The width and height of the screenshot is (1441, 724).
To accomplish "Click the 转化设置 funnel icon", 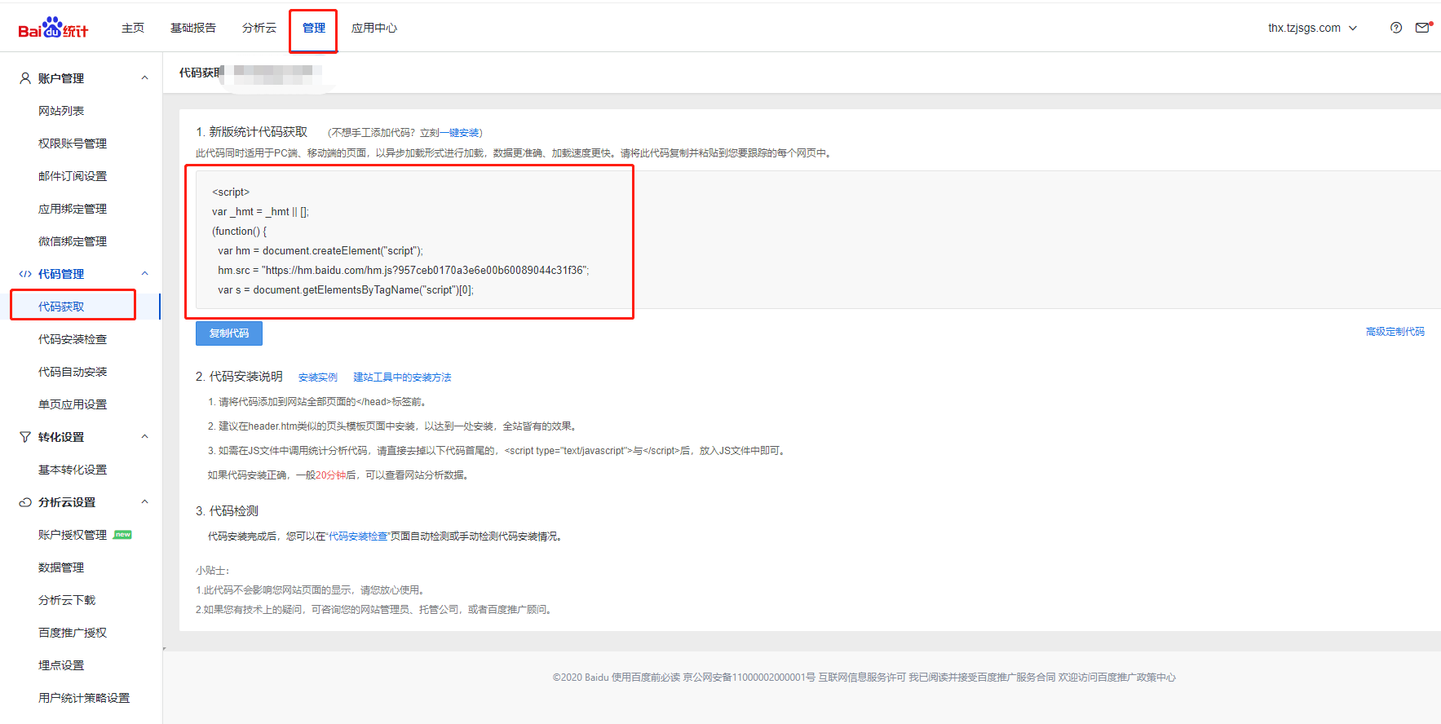I will (25, 437).
